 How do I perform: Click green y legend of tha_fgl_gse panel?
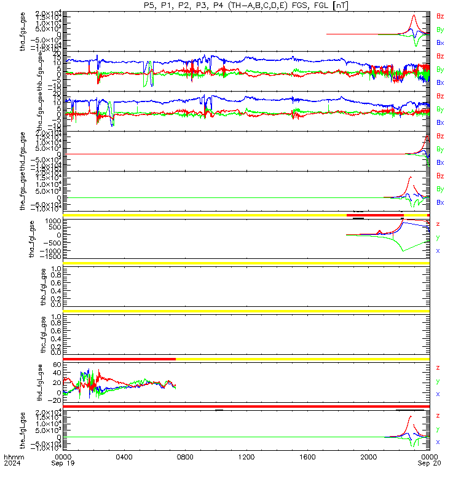[x=438, y=237]
